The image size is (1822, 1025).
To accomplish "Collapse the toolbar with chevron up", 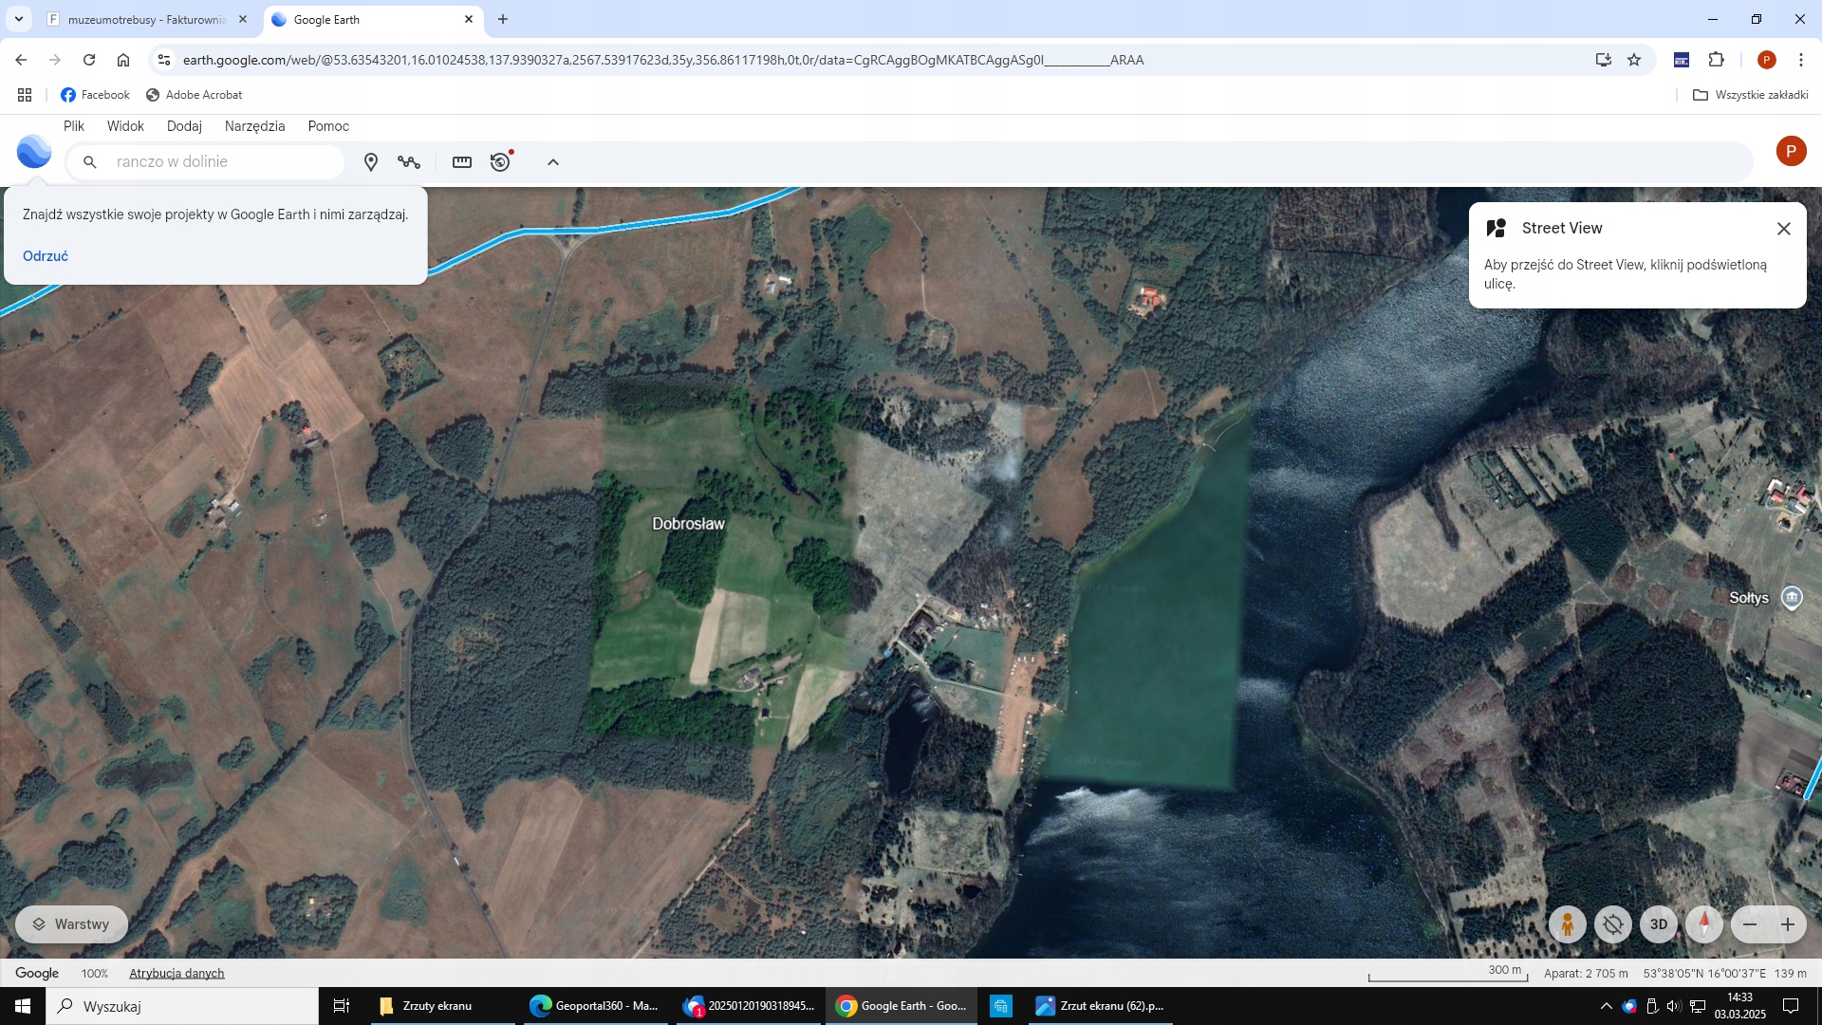I will click(x=553, y=162).
